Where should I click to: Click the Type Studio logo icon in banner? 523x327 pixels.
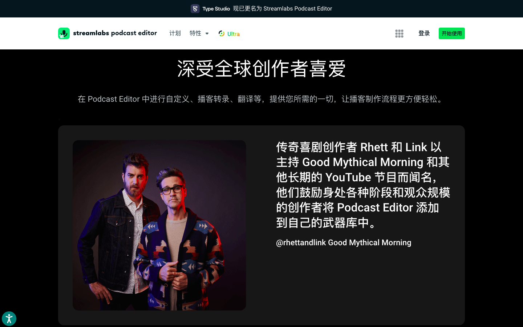[x=195, y=9]
